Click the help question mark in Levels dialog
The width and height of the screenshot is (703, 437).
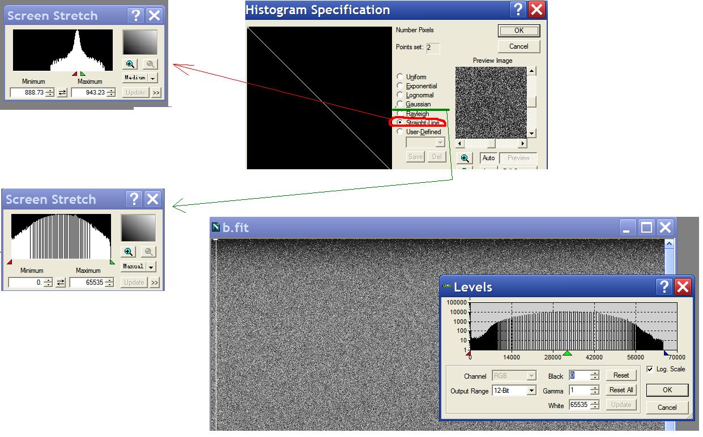point(664,287)
